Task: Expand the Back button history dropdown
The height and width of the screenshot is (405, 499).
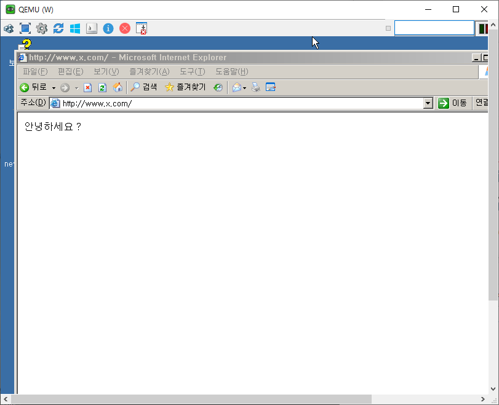Action: (x=54, y=88)
